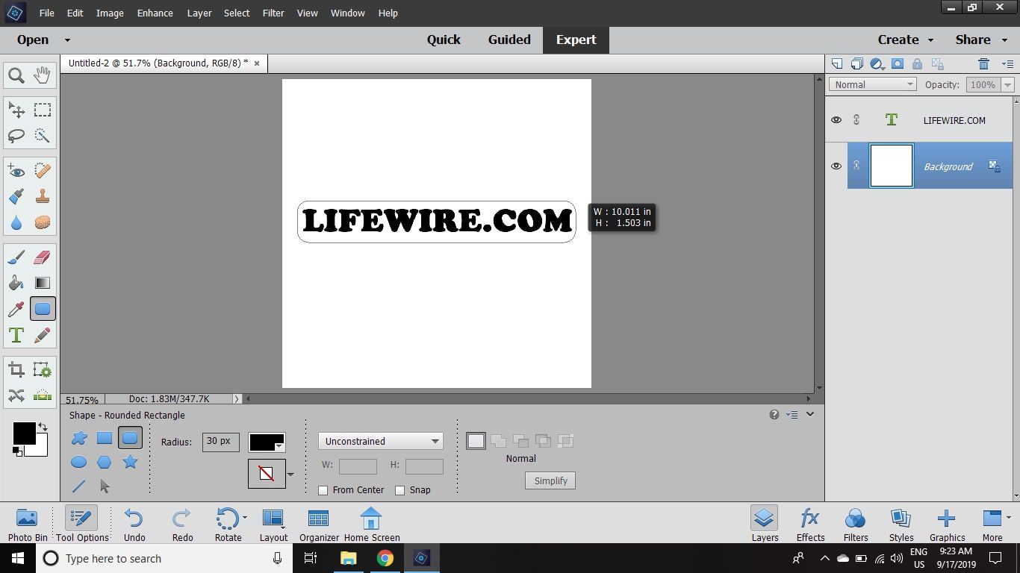
Task: Select the Hand tool
Action: point(43,75)
